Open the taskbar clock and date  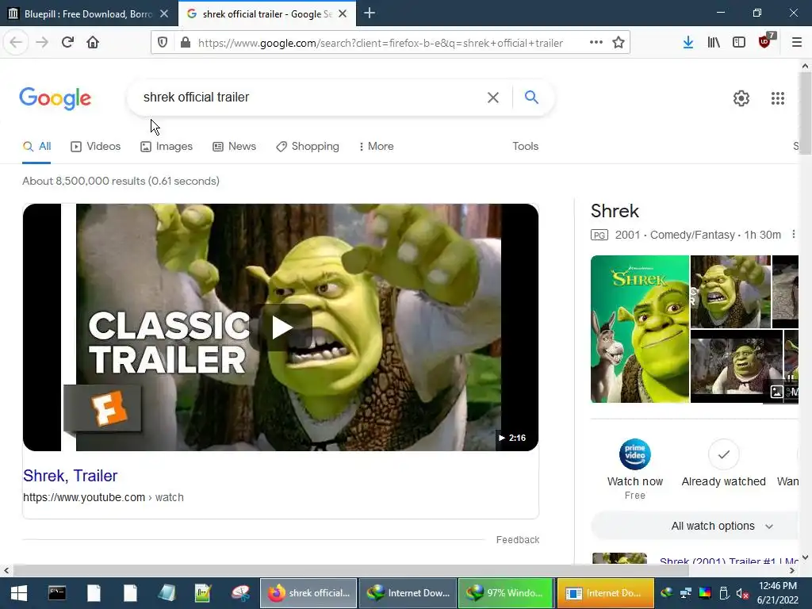(x=778, y=593)
